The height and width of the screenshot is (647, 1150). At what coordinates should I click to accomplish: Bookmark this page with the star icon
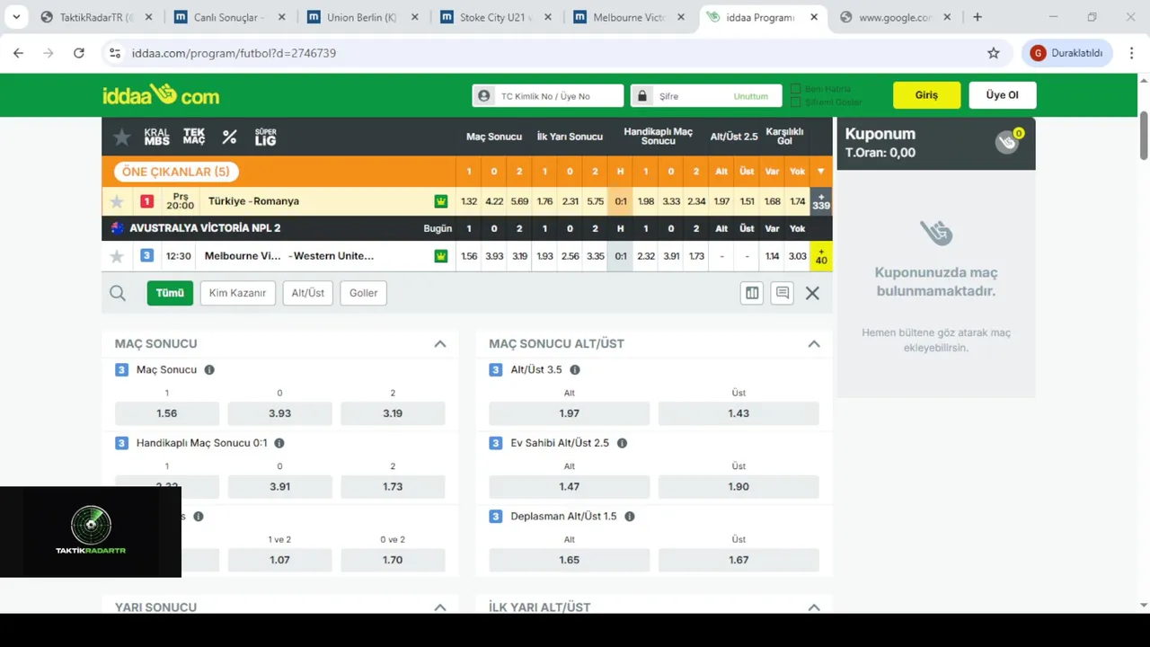point(994,53)
